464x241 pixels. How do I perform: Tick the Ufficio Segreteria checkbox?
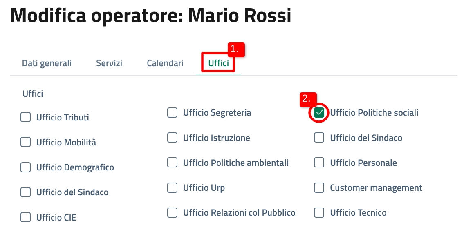(173, 113)
